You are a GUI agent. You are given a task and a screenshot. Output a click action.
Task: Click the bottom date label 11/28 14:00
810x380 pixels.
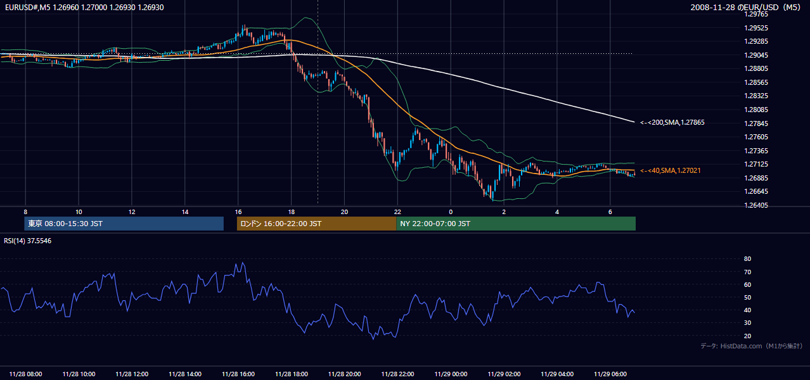click(x=185, y=374)
